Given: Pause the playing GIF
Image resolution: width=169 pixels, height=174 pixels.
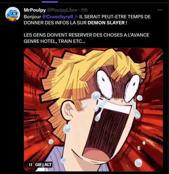Looking at the screenshot, I should point(31,164).
